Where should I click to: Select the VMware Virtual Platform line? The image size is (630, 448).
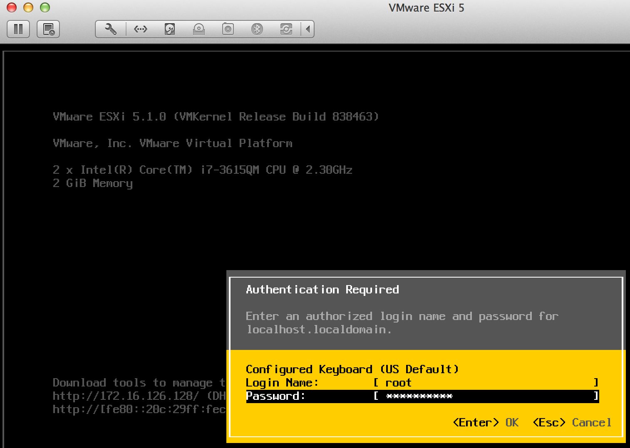pos(173,143)
